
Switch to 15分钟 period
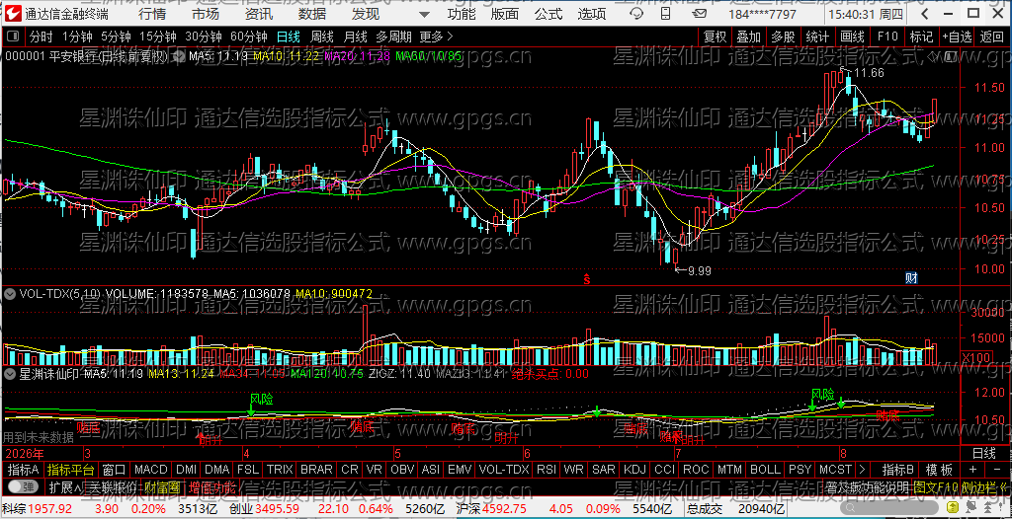[158, 37]
